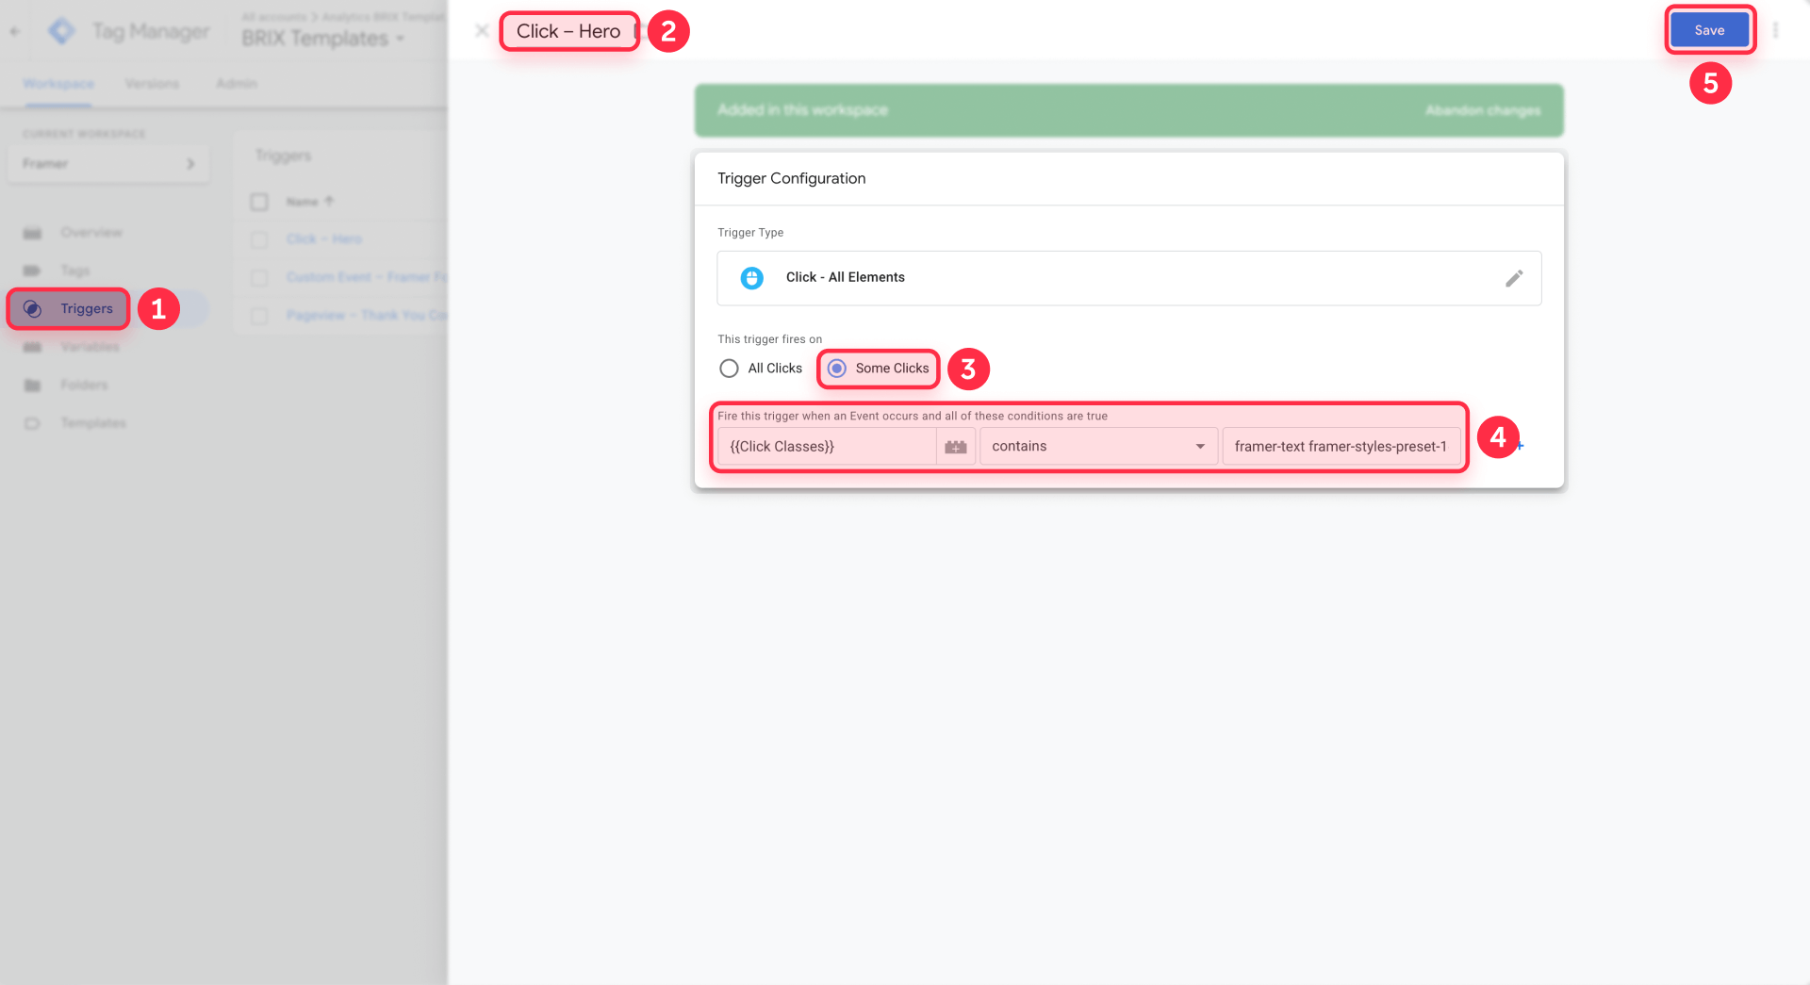Click the Save button
This screenshot has width=1810, height=985.
[x=1709, y=30]
